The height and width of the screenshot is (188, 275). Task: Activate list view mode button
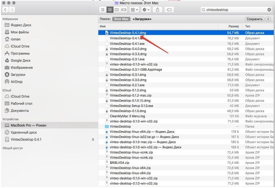click(110, 10)
